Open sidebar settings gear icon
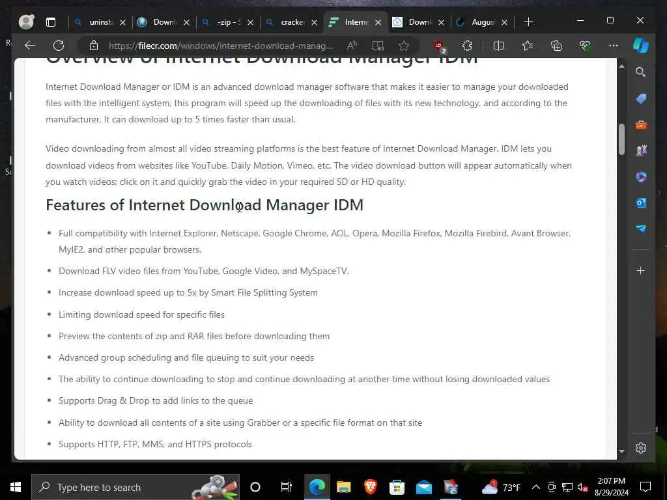 click(641, 448)
